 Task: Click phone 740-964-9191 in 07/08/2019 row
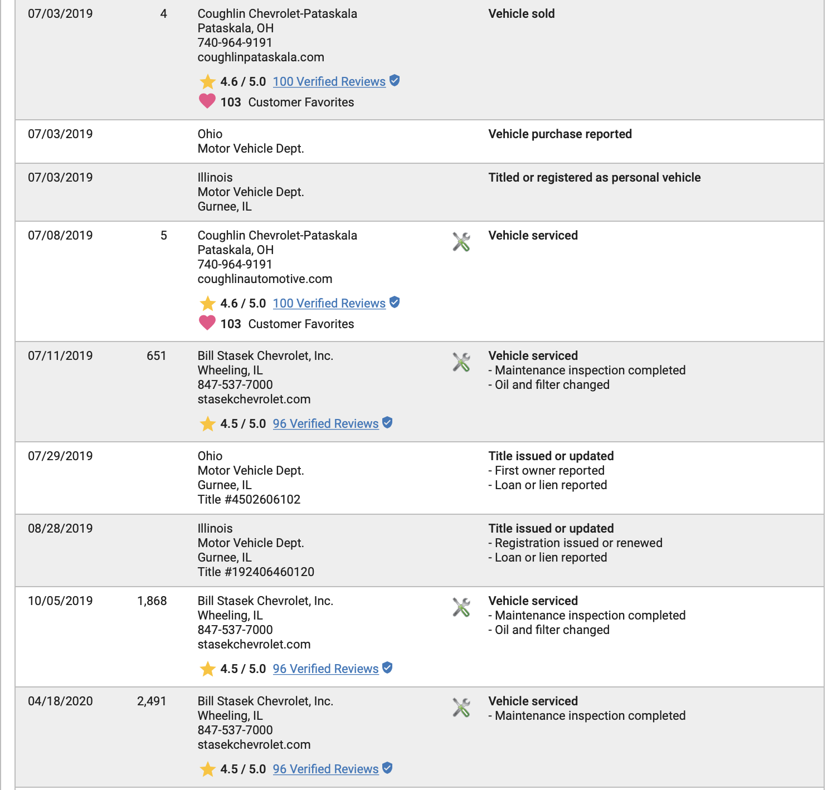[235, 265]
